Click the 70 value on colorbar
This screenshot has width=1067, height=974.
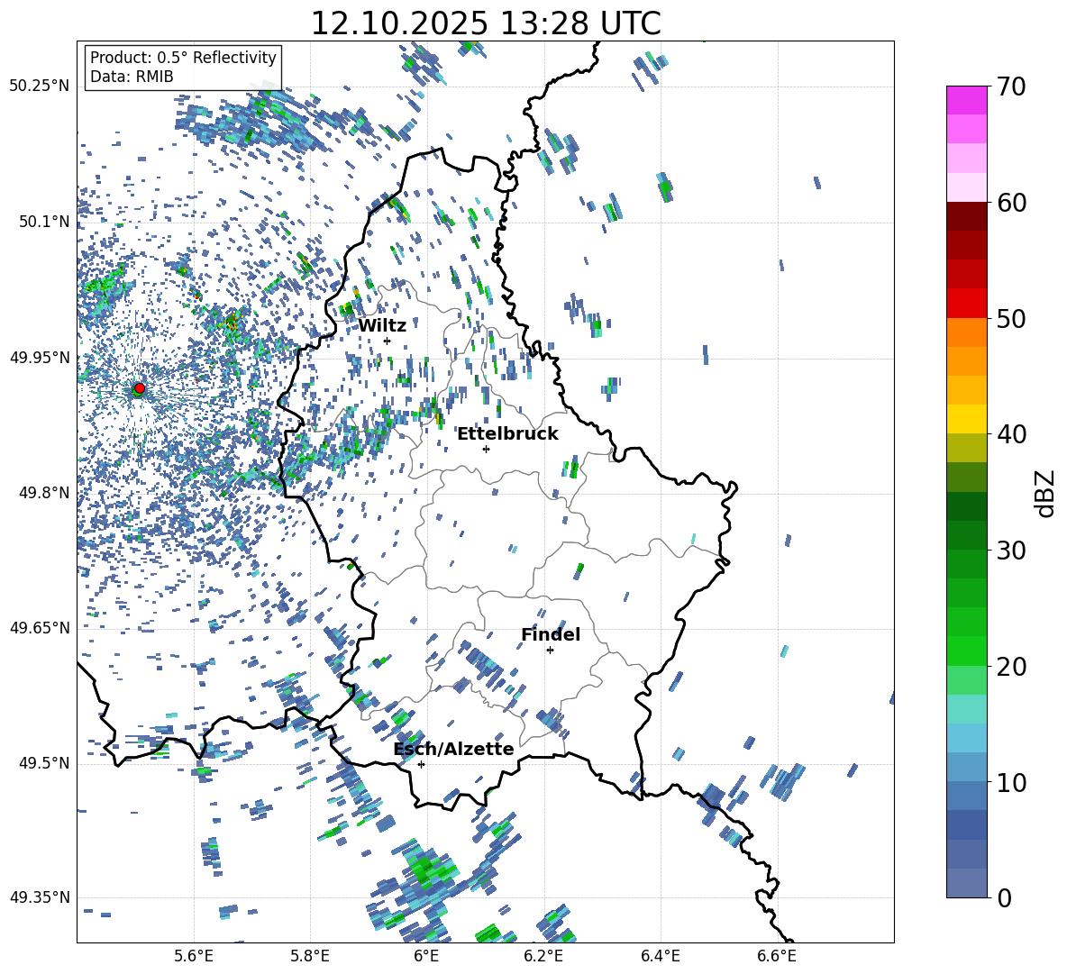[x=1011, y=87]
